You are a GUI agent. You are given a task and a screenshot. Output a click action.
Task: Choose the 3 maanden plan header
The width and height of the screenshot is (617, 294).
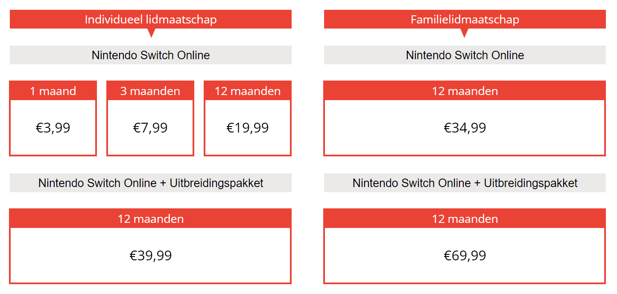pos(150,91)
